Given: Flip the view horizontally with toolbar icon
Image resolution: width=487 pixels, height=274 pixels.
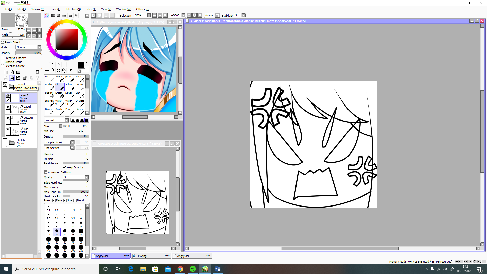Looking at the screenshot, I should click(x=218, y=15).
